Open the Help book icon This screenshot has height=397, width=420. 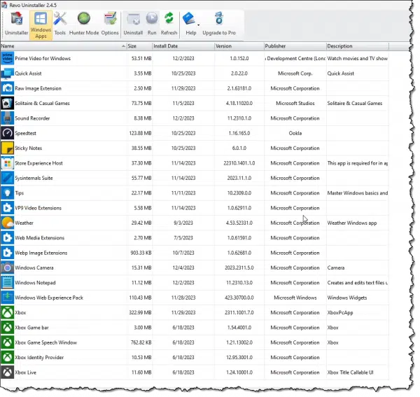click(x=189, y=19)
